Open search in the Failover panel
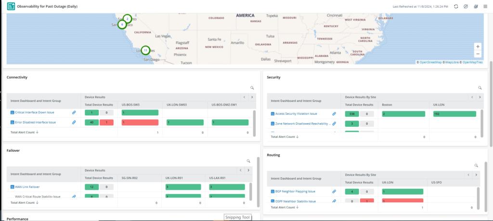493x221 pixels. pyautogui.click(x=248, y=161)
